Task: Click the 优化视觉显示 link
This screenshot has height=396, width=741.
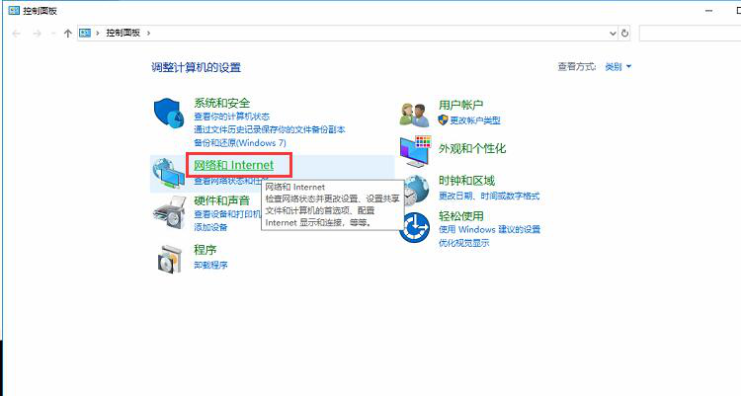Action: (x=463, y=243)
